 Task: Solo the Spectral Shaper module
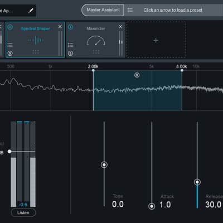pyautogui.click(x=10, y=54)
